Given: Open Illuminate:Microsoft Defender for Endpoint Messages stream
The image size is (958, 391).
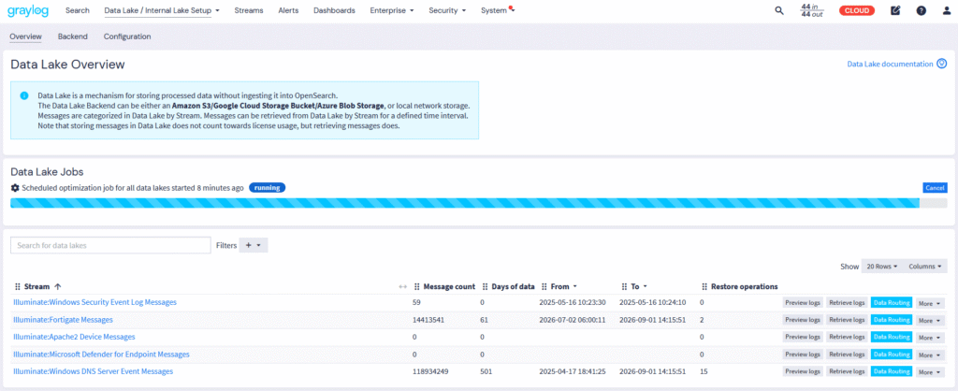Looking at the screenshot, I should 101,355.
